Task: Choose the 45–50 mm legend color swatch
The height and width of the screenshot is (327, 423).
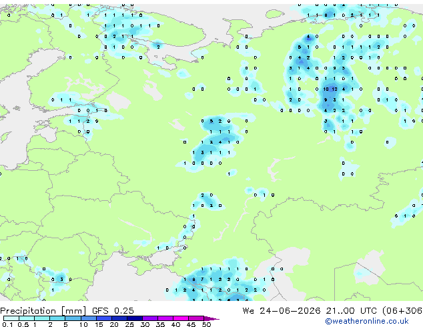Action: tap(196, 318)
